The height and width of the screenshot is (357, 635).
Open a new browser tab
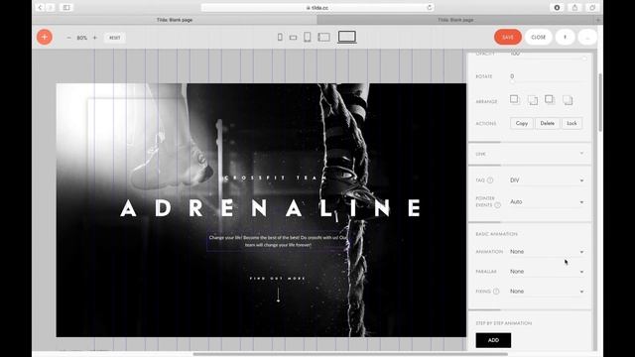598,20
